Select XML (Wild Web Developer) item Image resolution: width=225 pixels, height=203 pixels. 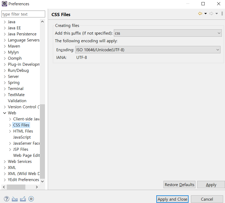click(x=24, y=174)
